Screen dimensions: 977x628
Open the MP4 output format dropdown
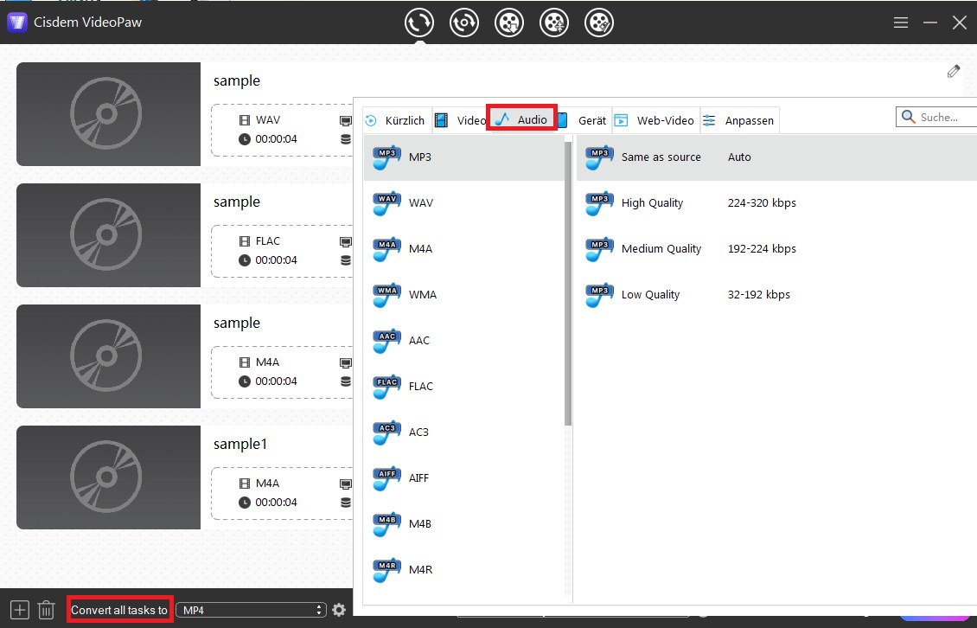(251, 609)
